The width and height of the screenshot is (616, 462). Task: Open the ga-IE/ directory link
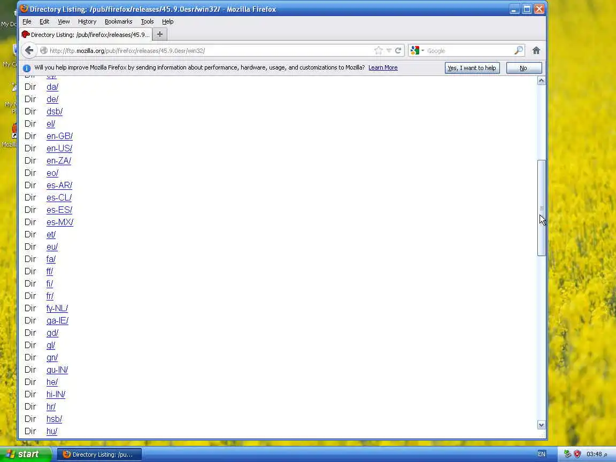pyautogui.click(x=57, y=321)
